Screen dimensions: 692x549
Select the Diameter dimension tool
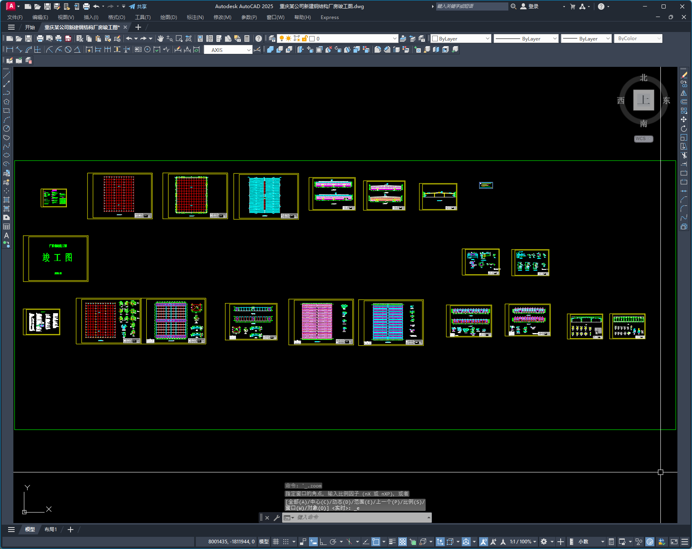(x=68, y=49)
